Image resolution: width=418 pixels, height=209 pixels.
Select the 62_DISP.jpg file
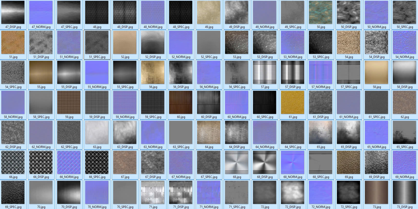(13, 132)
